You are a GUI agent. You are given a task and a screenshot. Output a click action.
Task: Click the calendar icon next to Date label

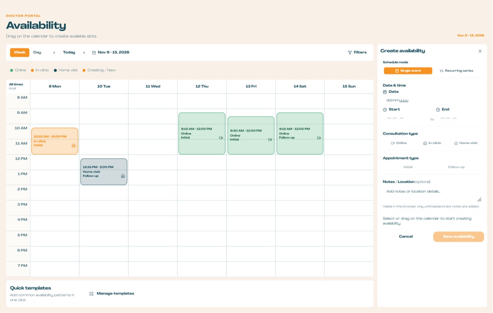point(385,92)
